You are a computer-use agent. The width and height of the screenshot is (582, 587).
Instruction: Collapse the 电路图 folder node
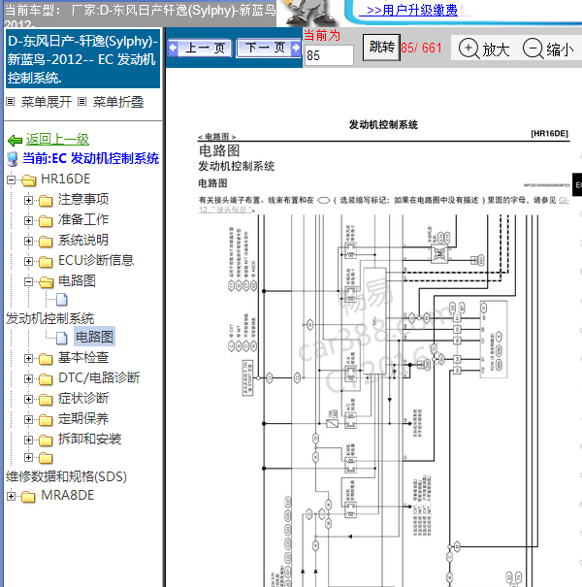[28, 281]
